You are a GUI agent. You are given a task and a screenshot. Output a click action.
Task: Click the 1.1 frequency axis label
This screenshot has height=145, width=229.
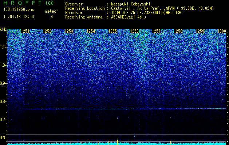point(3,47)
